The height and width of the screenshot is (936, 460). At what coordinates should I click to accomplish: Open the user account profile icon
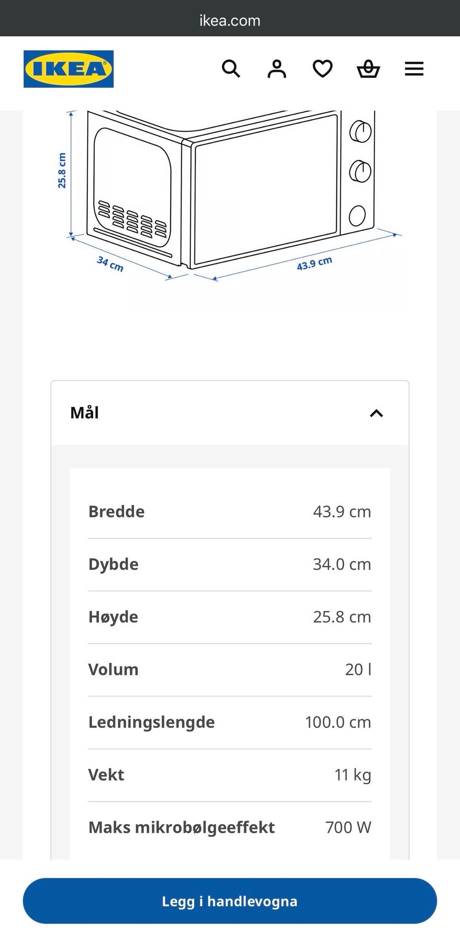276,69
